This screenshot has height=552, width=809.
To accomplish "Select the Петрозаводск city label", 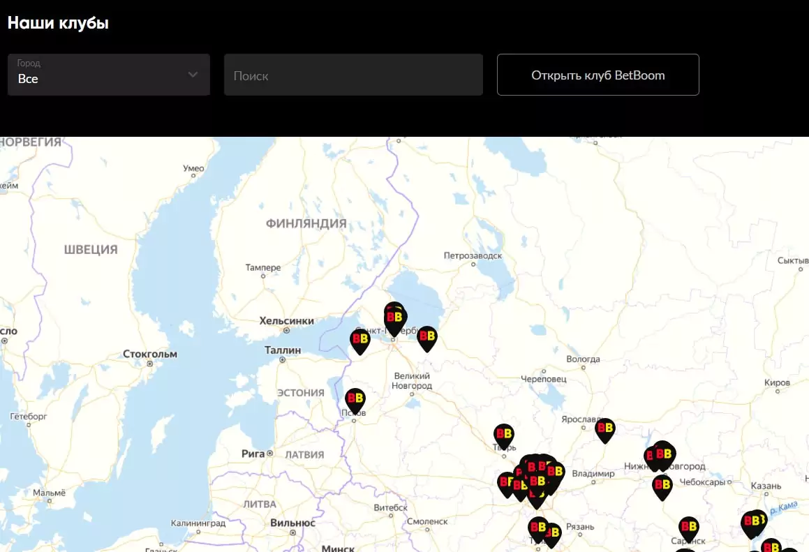I will [473, 255].
